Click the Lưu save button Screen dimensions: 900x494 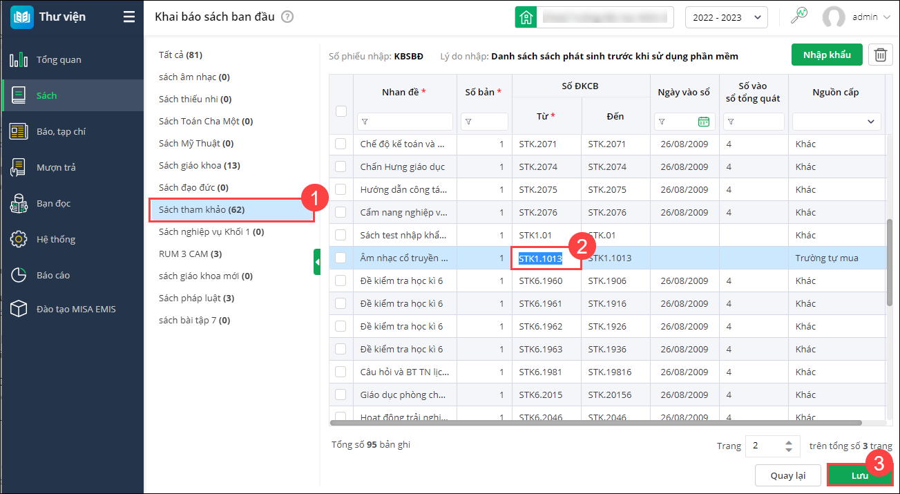pos(859,475)
